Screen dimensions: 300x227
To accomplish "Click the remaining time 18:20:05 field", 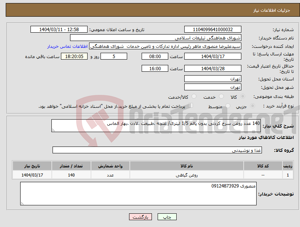I will pyautogui.click(x=74, y=57).
